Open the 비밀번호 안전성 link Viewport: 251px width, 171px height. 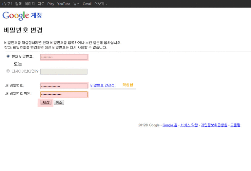103,85
